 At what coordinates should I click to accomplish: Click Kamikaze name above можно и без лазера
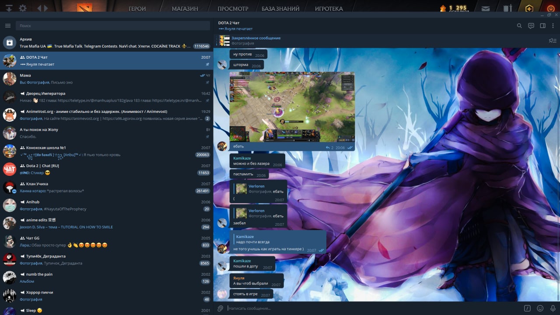coord(242,158)
